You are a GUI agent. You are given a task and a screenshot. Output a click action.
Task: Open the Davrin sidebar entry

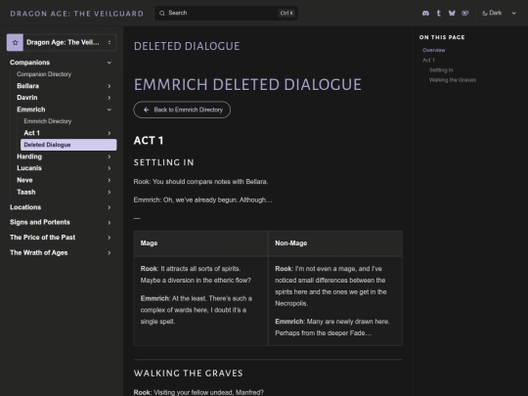(27, 98)
